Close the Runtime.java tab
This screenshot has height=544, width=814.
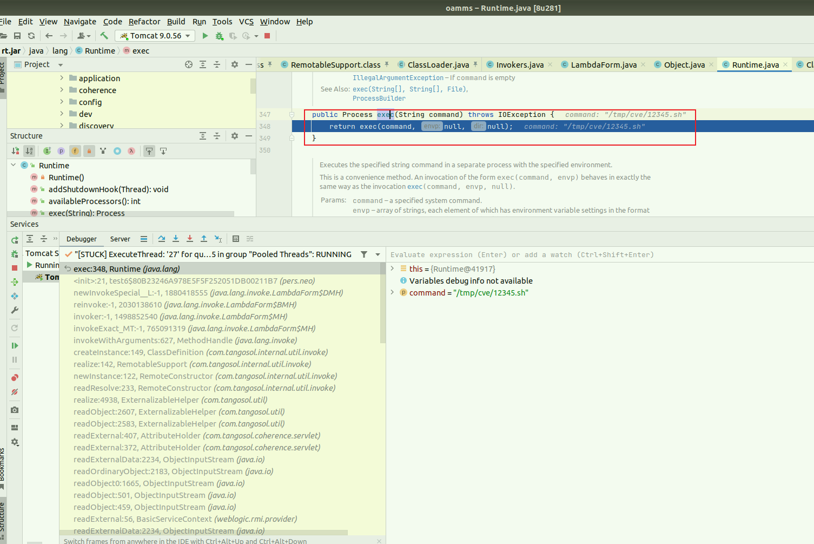tap(785, 65)
